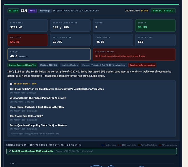Click the RECENT NEWS · IBM heading
This screenshot has width=188, height=167.
(25, 84)
